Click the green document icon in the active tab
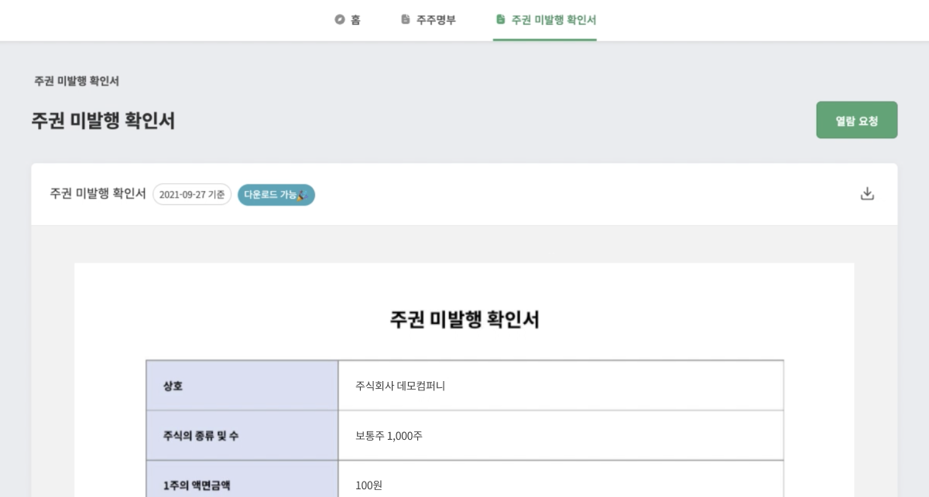 point(500,19)
